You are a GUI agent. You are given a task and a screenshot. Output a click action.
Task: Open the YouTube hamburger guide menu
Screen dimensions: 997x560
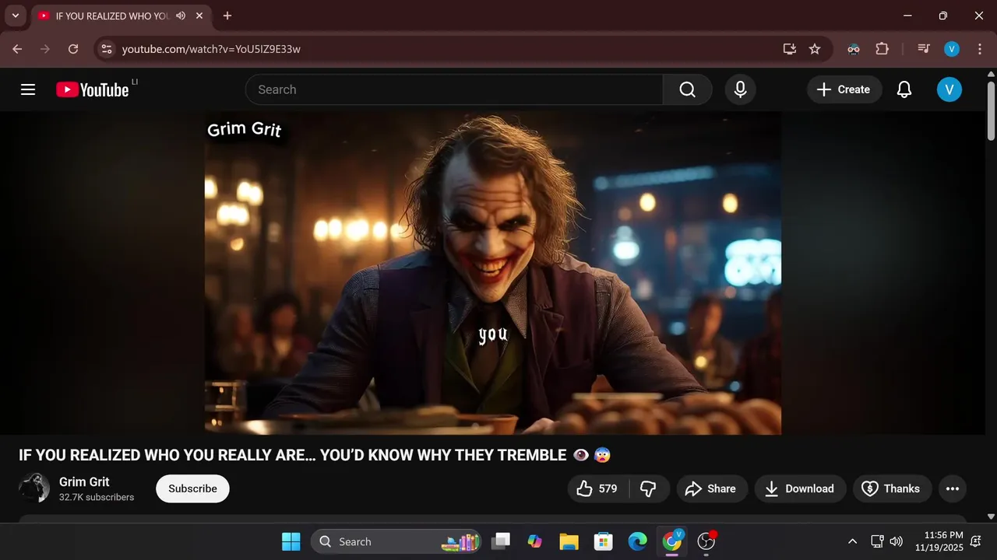pyautogui.click(x=28, y=89)
